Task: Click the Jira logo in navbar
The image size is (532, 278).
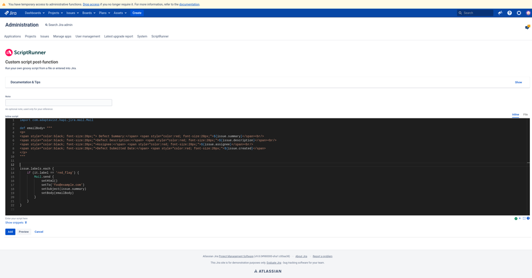Action: coord(11,13)
